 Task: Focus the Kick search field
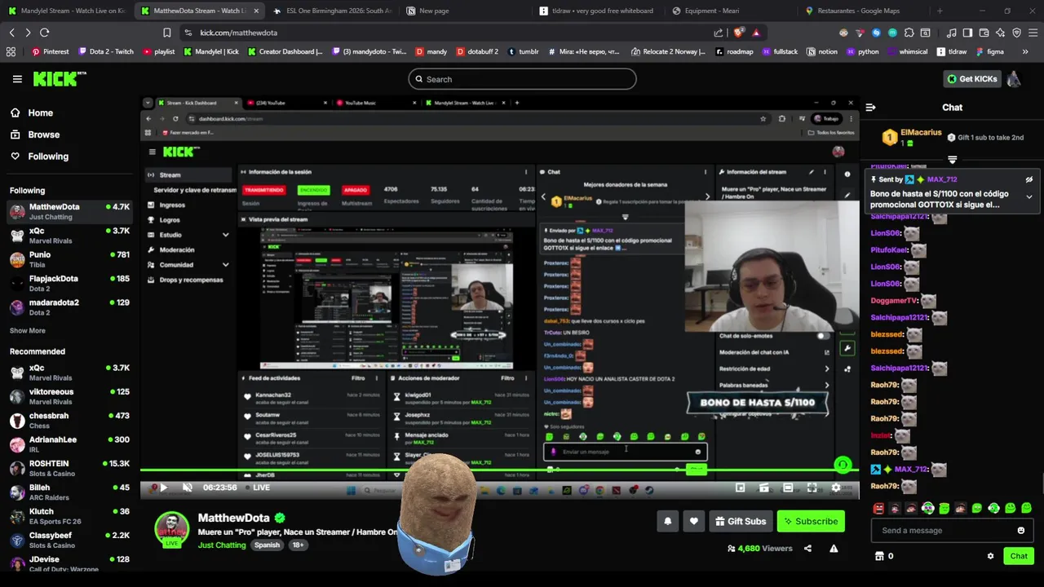coord(522,79)
